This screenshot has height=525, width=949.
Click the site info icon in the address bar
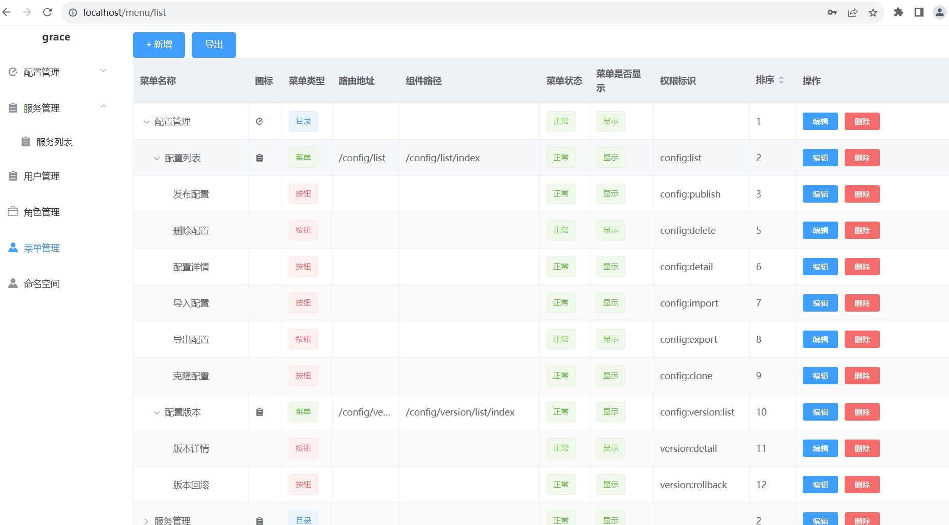(x=73, y=12)
